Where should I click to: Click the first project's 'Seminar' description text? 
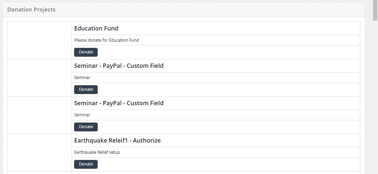[82, 78]
